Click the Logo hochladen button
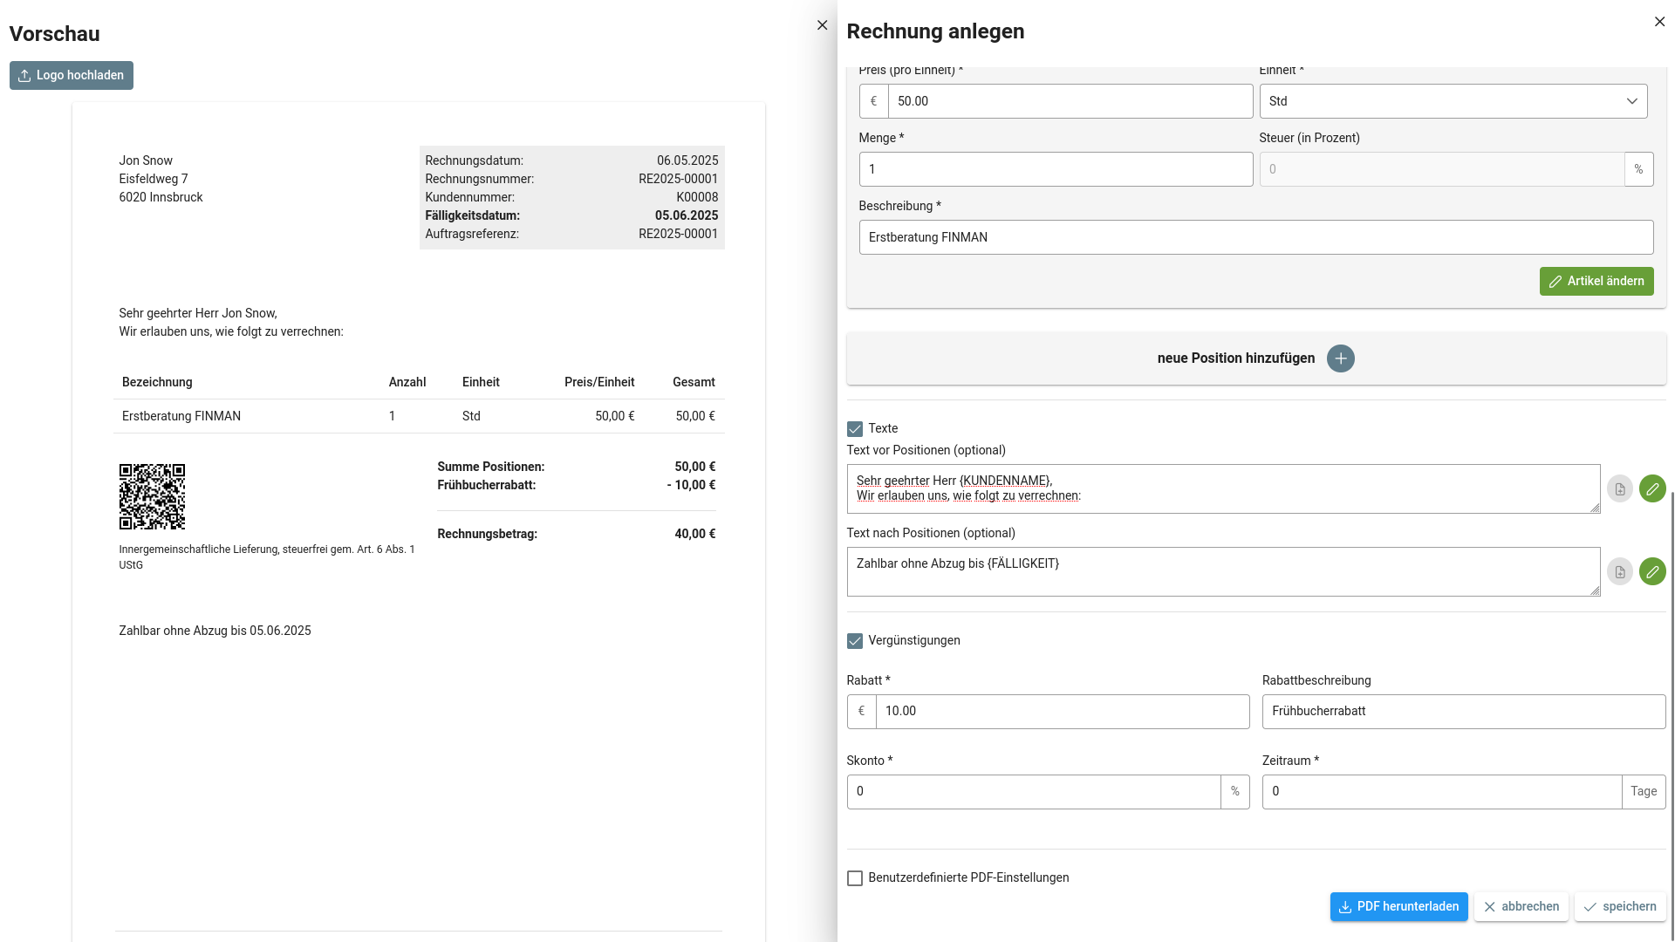Screen dimensions: 1675x942 [72, 75]
